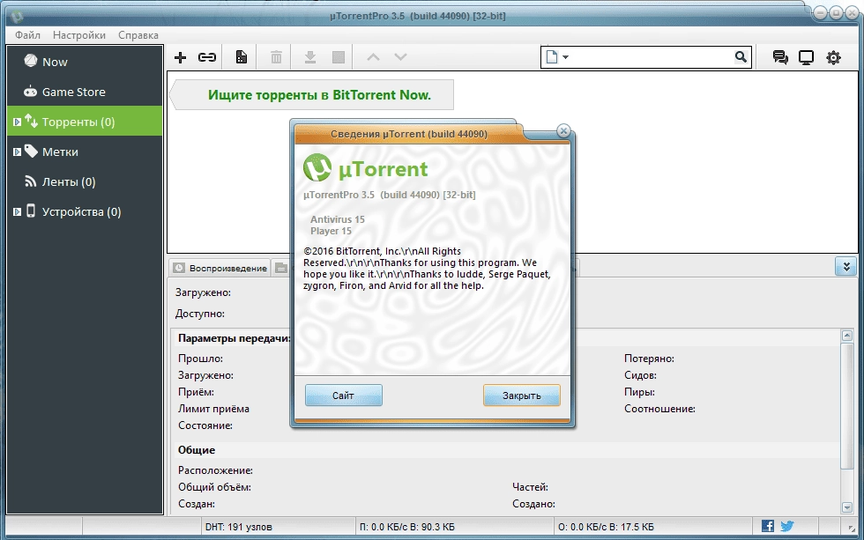Open the chat messages icon

click(x=779, y=56)
